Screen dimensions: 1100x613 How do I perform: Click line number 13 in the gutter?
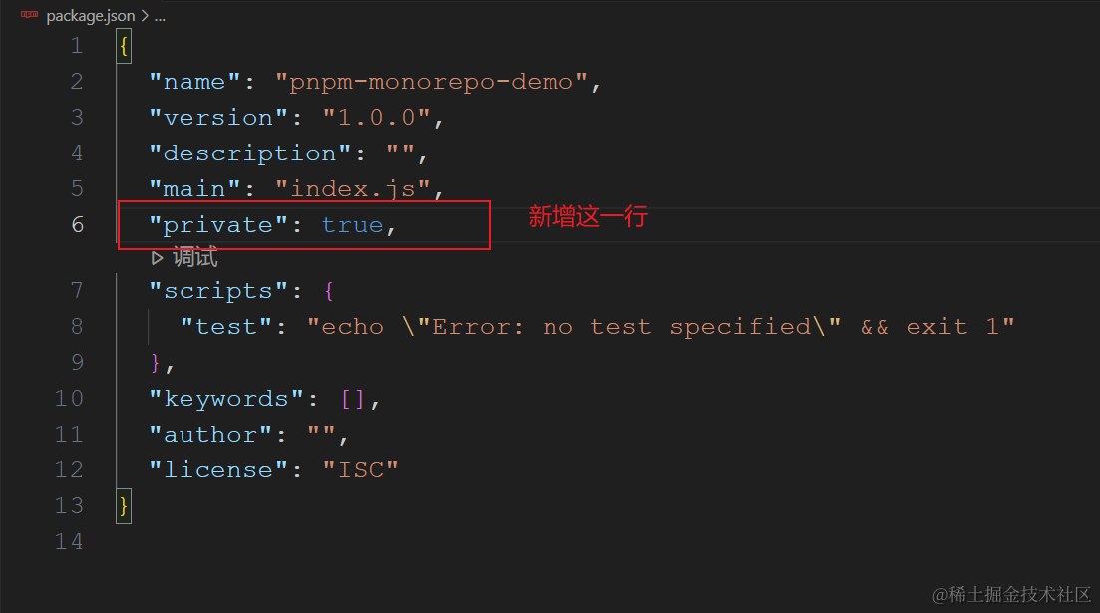[x=69, y=505]
